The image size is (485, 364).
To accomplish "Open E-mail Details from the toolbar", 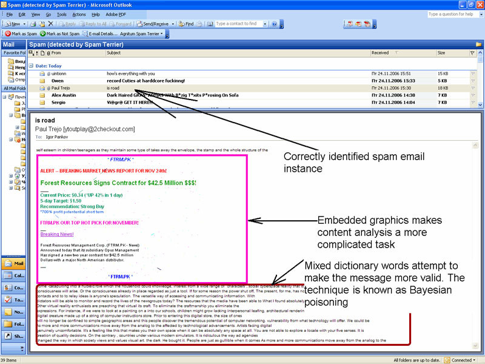I will click(100, 34).
